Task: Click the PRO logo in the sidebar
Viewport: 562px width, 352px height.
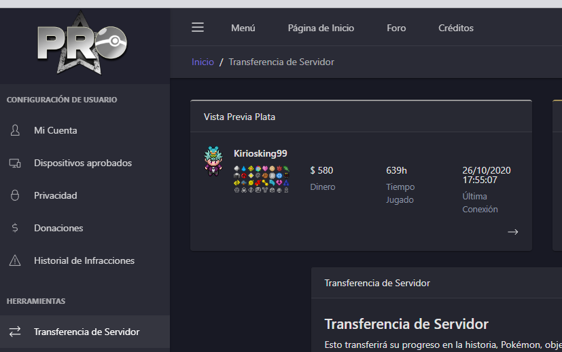Action: 84,43
